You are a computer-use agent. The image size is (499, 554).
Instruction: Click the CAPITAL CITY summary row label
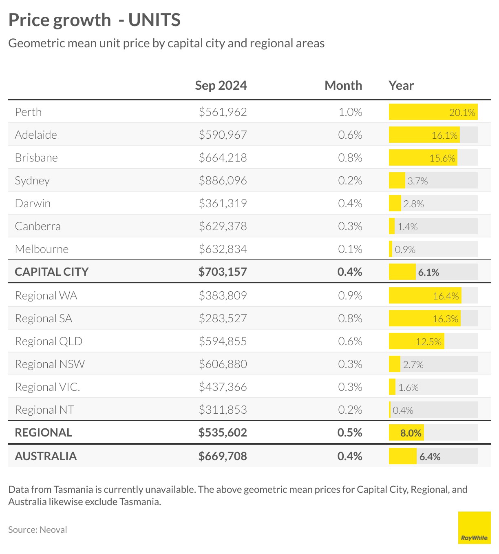click(52, 272)
